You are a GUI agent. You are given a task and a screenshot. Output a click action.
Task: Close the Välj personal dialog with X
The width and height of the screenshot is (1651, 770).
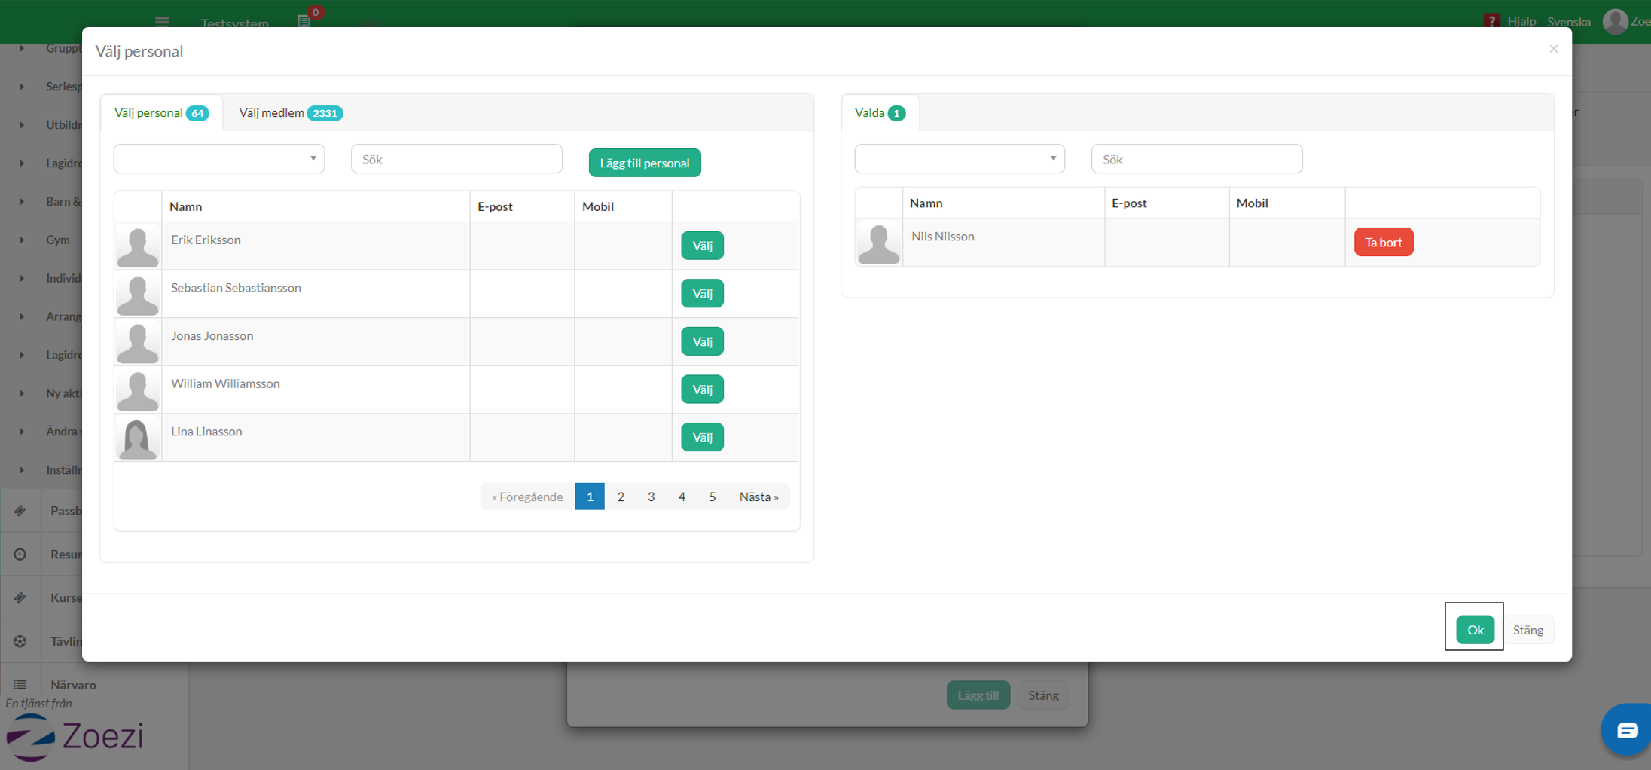1553,49
